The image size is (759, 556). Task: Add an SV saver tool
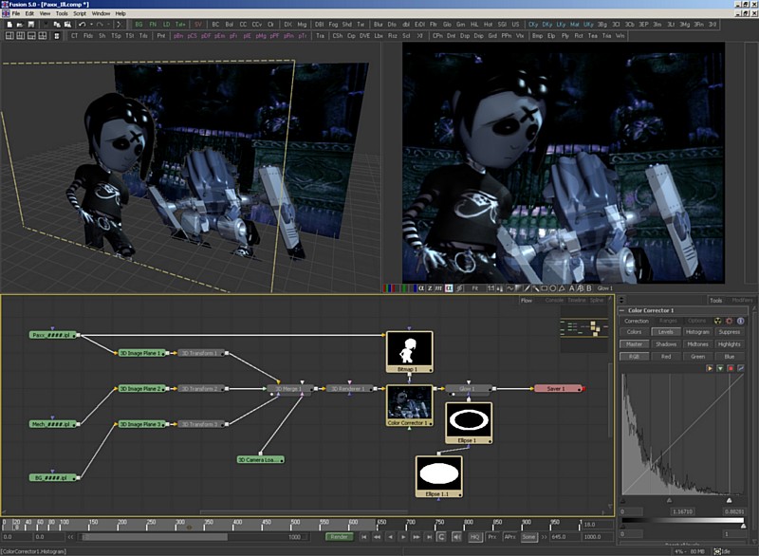198,25
